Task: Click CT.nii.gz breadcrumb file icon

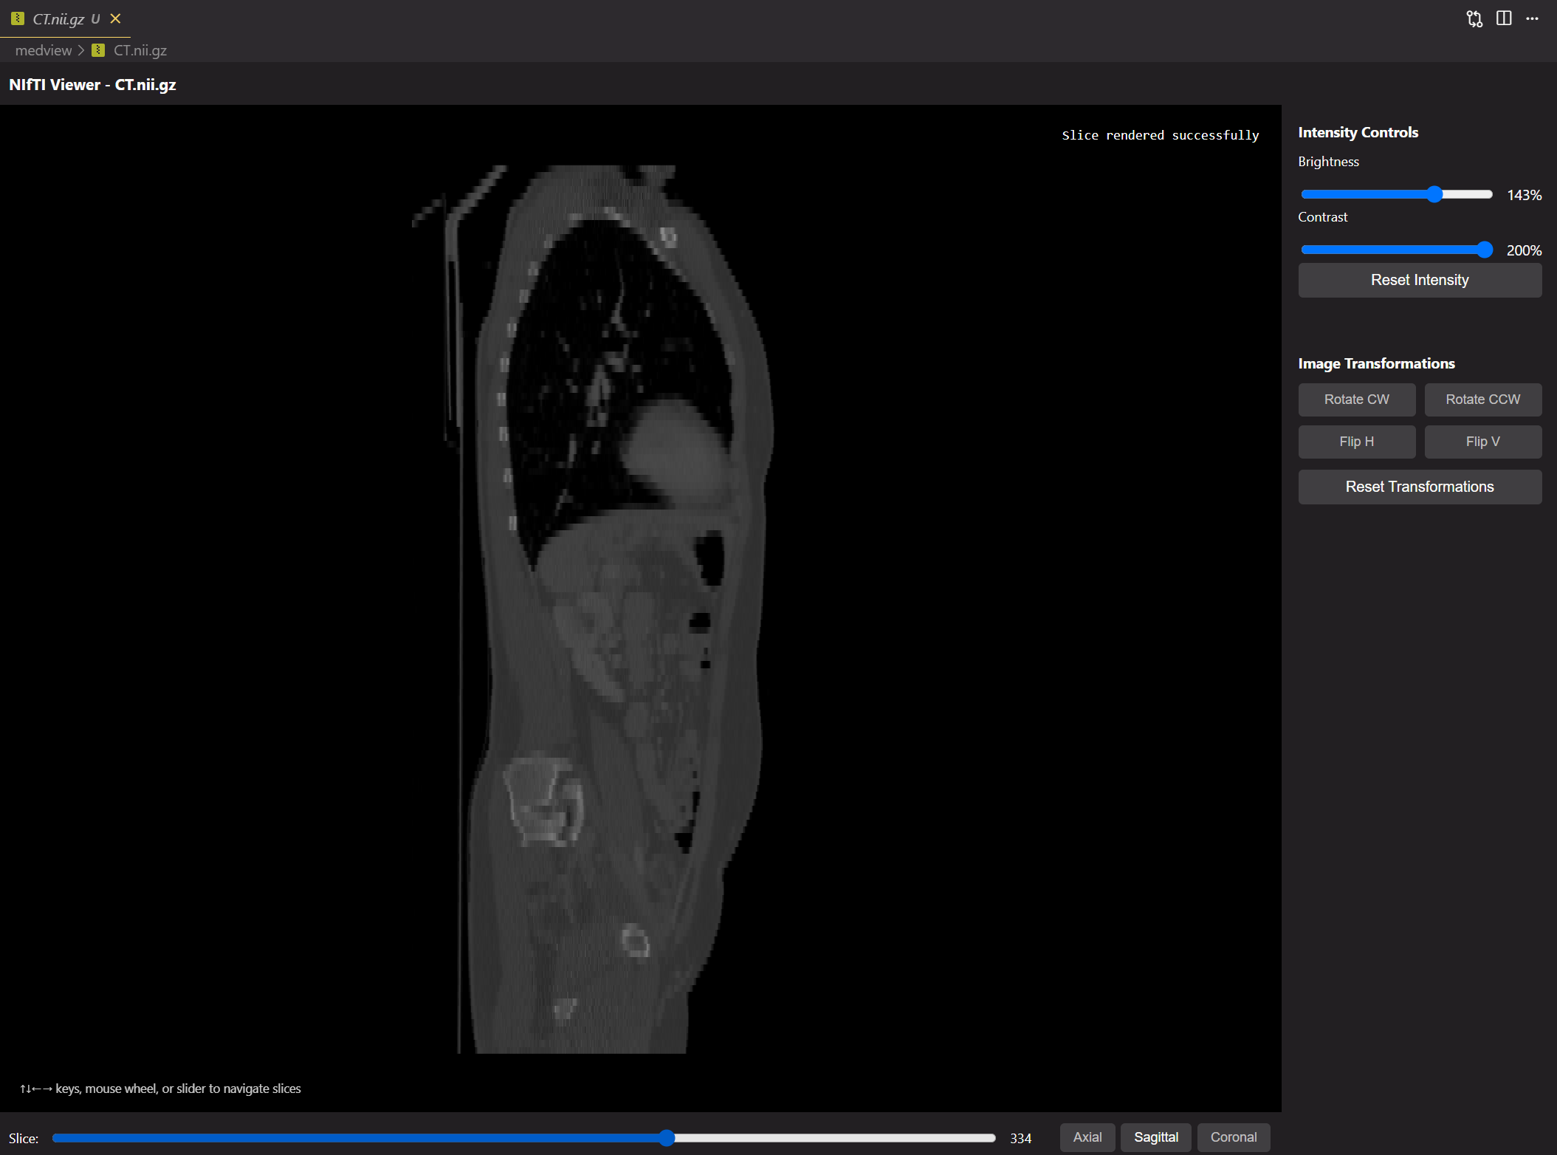Action: click(x=98, y=50)
